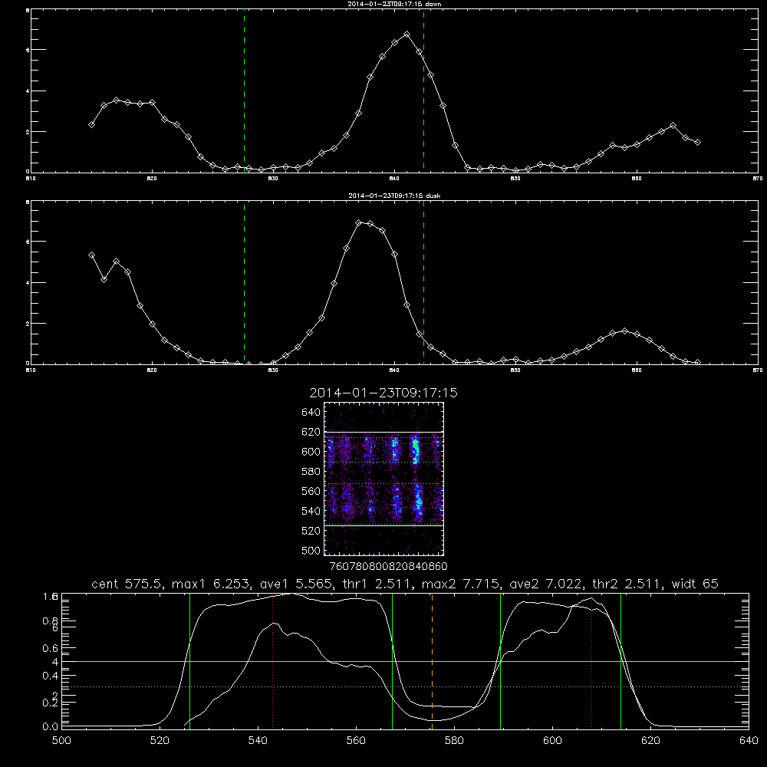Viewport: 767px width, 767px height.
Task: Click the 600 label on bottom plot x-axis
Action: pos(552,741)
